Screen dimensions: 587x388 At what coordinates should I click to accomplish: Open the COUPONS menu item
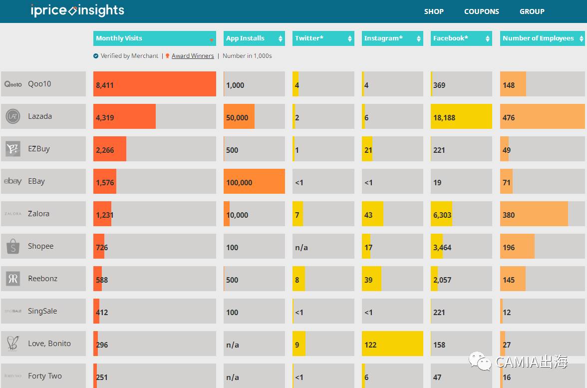pos(482,11)
